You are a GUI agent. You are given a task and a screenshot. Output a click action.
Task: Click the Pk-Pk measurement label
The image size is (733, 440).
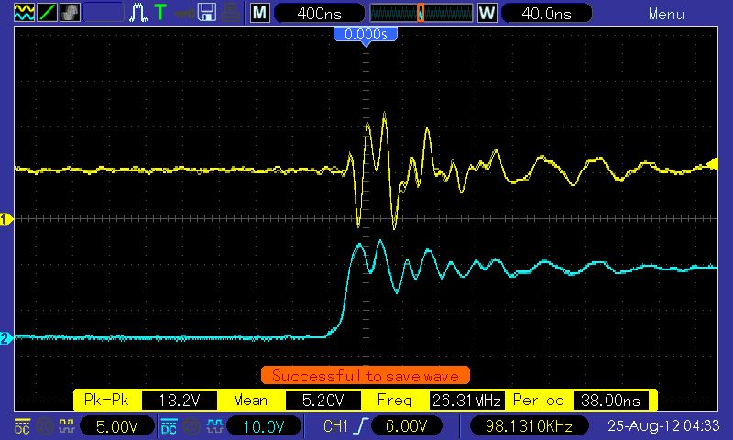click(106, 400)
